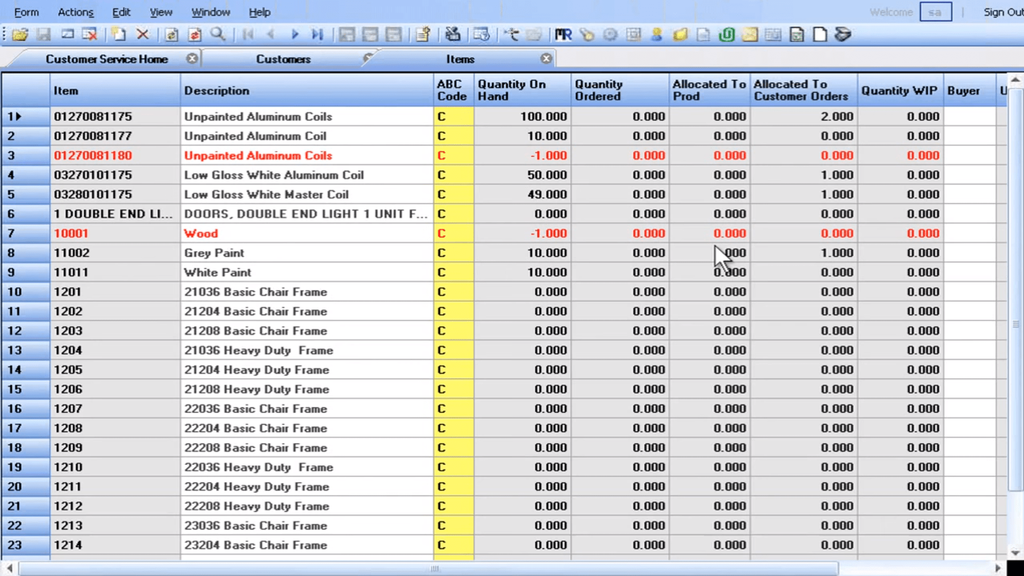Click the flashlight toolbar icon
Screen dimensions: 1024x576
click(587, 35)
